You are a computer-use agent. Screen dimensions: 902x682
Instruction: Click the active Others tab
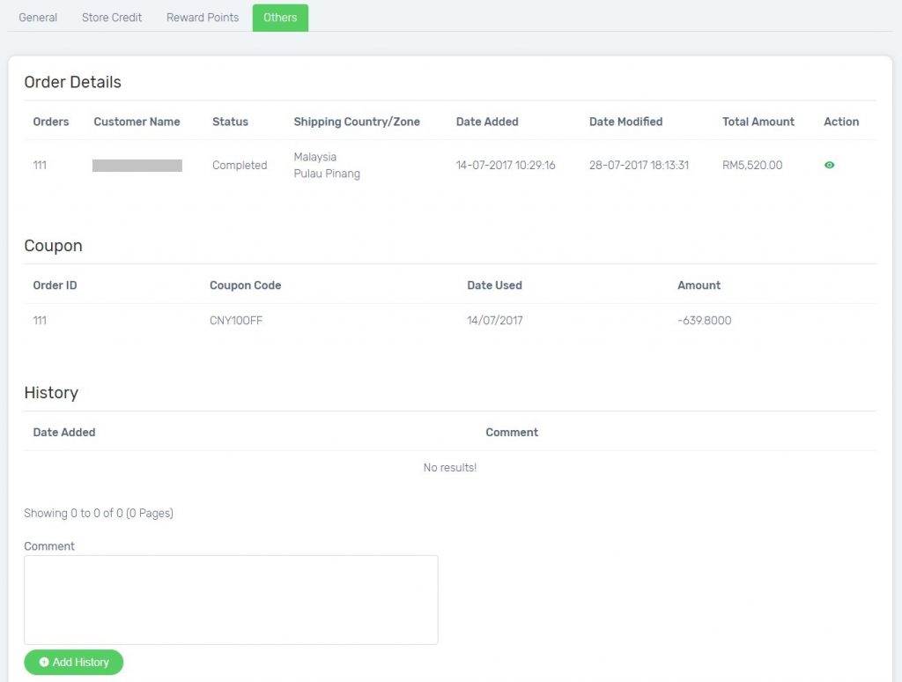coord(280,17)
